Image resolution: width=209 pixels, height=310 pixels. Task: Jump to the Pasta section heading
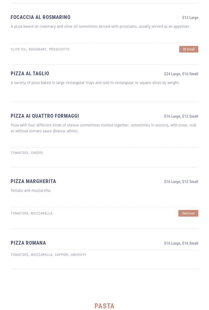click(x=104, y=306)
